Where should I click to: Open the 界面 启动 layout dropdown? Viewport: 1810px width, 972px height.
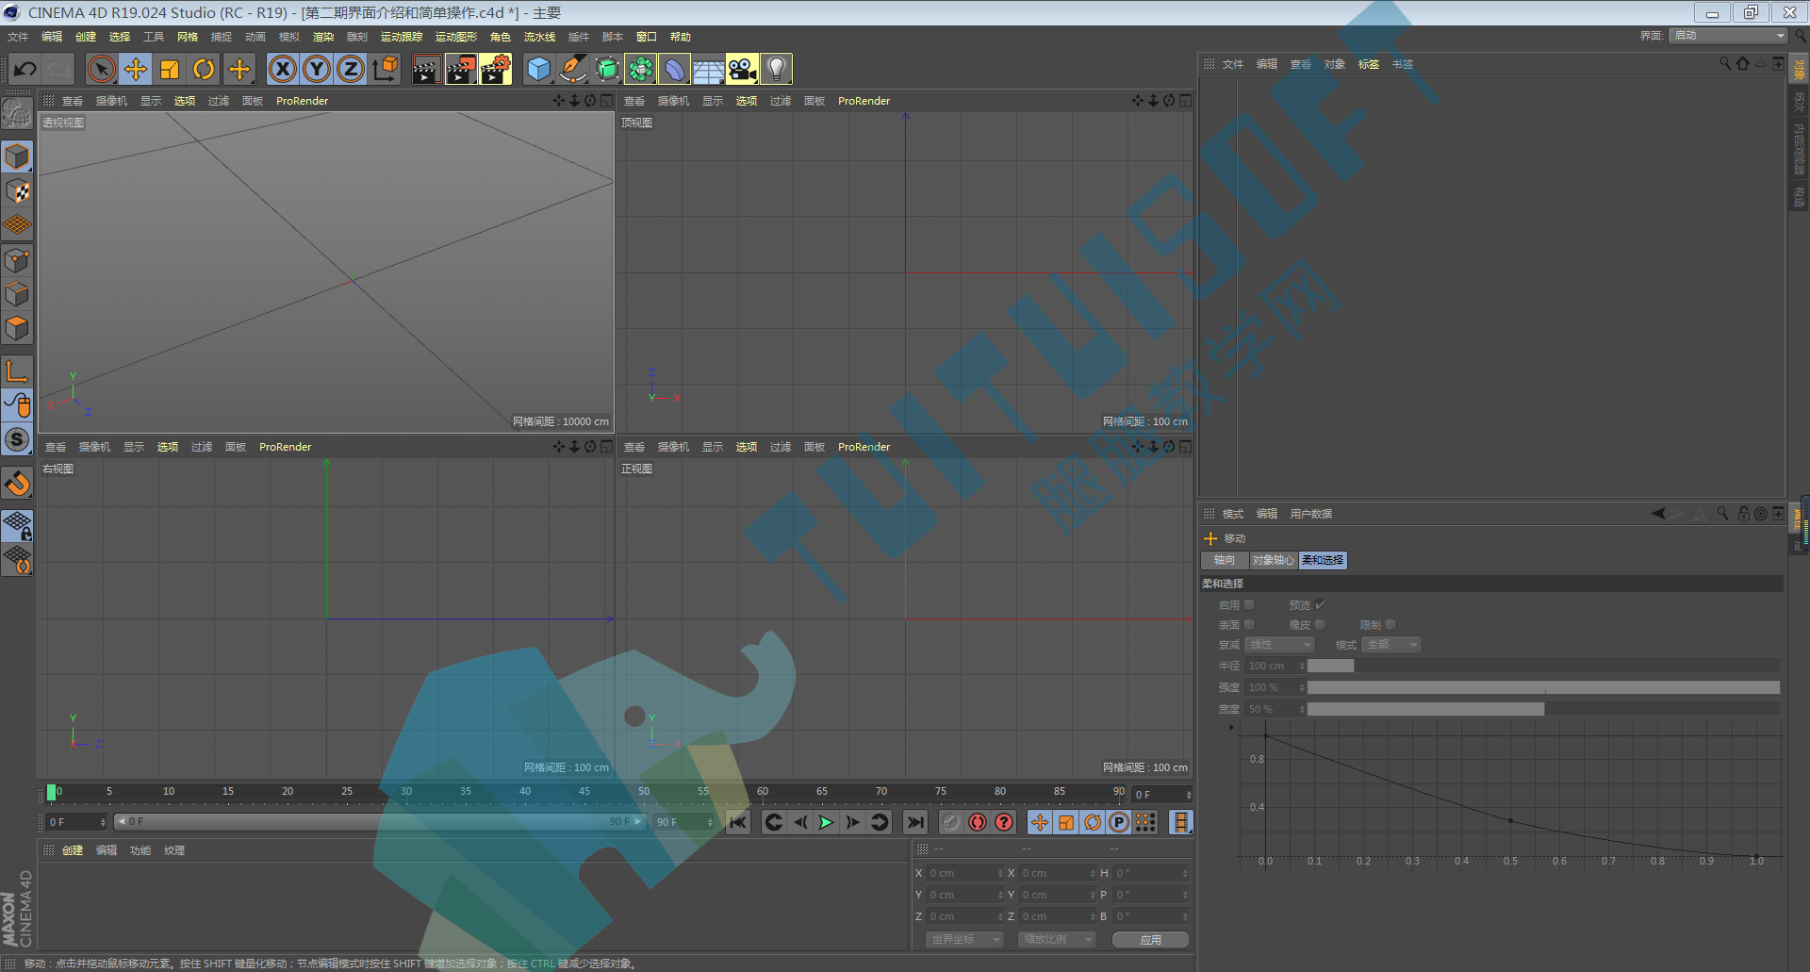tap(1728, 36)
